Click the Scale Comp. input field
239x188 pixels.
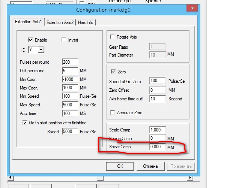pyautogui.click(x=157, y=130)
